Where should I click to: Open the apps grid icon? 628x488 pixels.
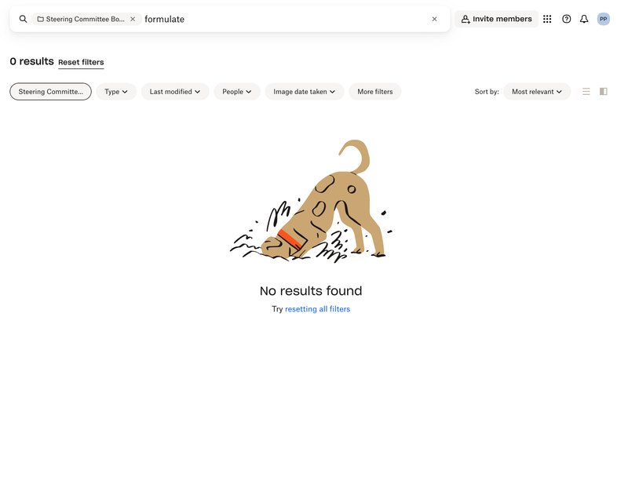(x=547, y=19)
